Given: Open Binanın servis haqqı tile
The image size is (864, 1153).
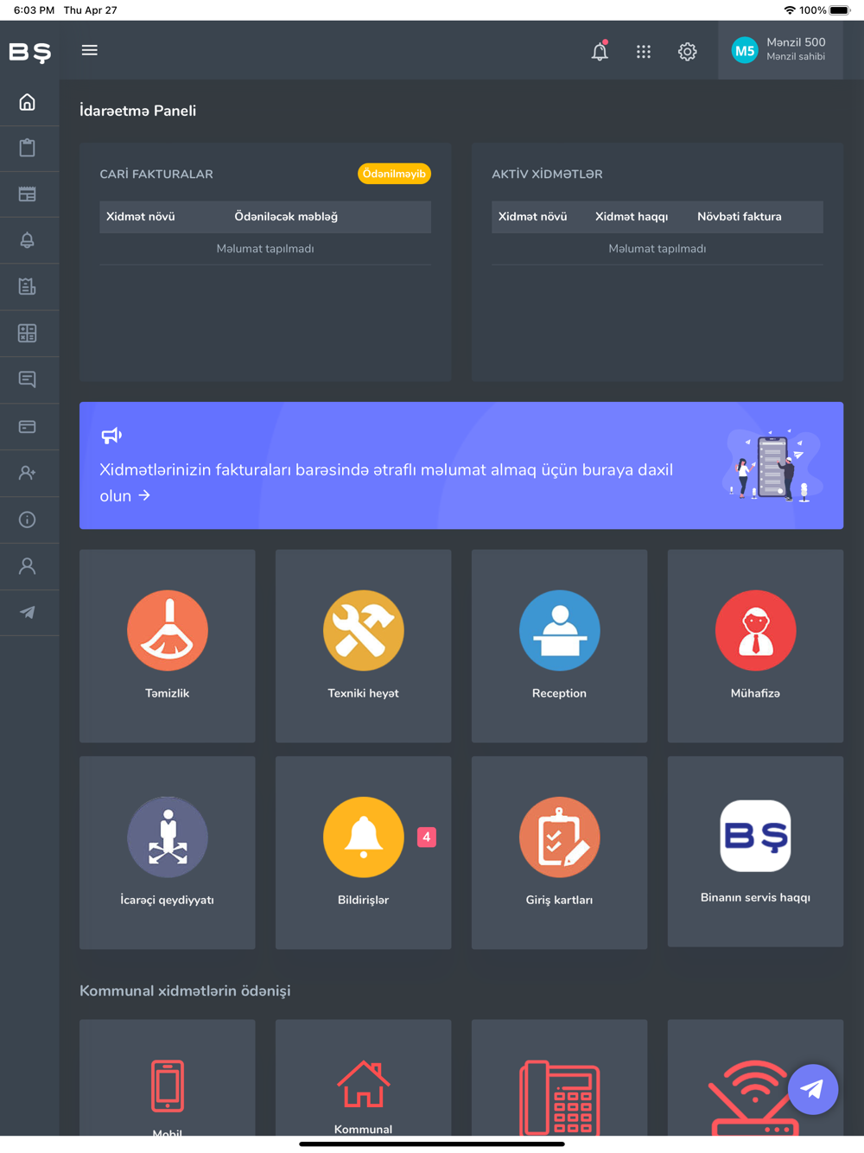Looking at the screenshot, I should point(755,851).
